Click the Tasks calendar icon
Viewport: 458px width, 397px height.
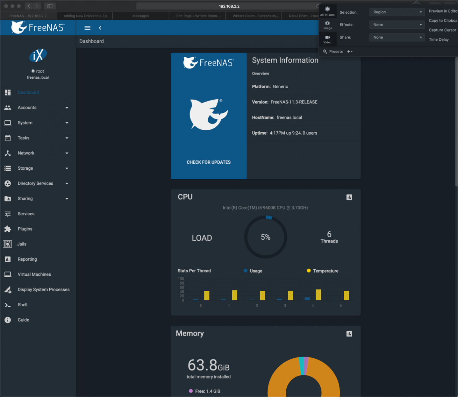pyautogui.click(x=8, y=138)
